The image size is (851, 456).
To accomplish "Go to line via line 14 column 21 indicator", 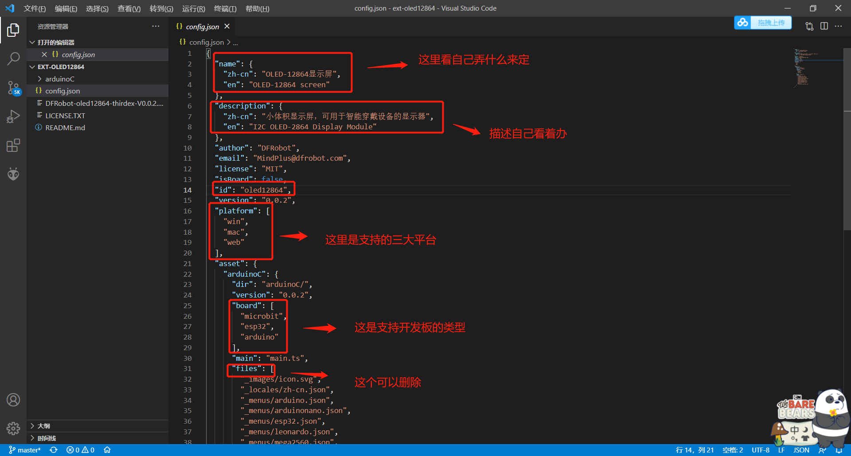I will [695, 450].
